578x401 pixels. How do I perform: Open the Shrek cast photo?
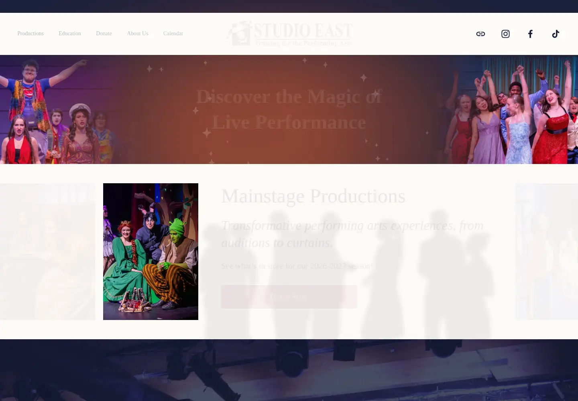[151, 251]
